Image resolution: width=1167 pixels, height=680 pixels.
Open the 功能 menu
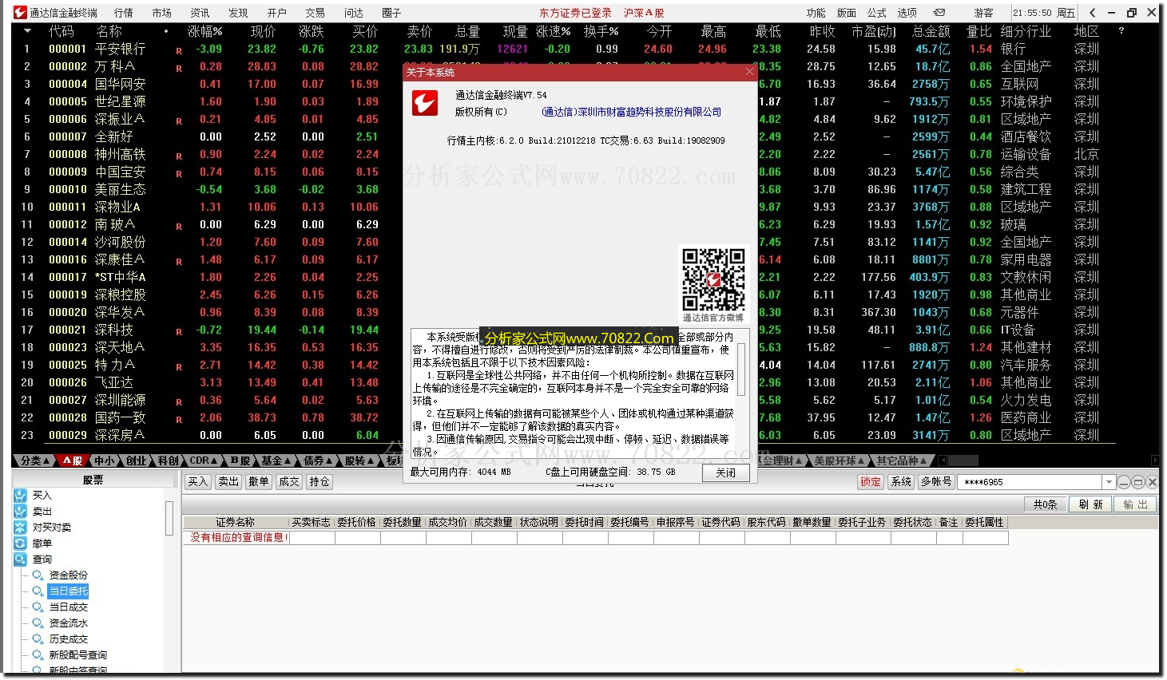click(x=816, y=13)
